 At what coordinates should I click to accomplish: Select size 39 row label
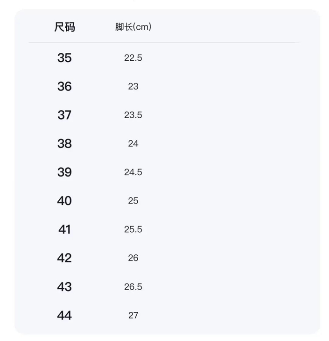[64, 172]
